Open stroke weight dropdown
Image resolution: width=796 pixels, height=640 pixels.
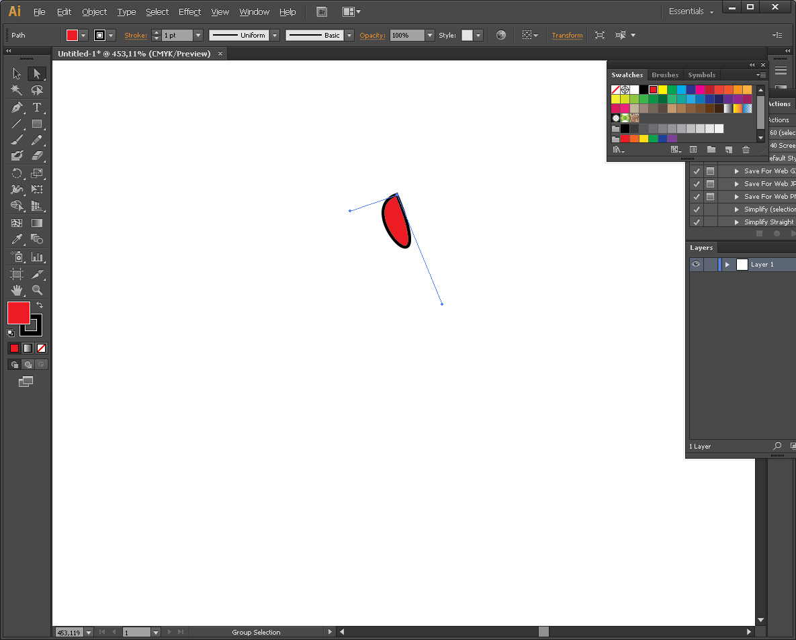[198, 35]
